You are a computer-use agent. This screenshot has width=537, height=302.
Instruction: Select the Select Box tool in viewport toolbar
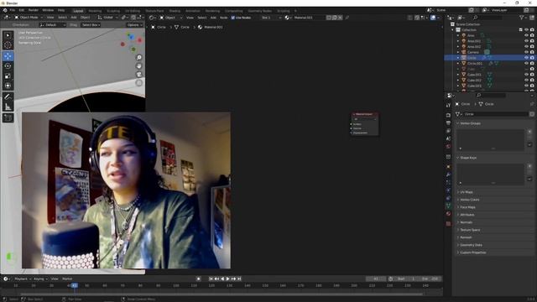8,35
